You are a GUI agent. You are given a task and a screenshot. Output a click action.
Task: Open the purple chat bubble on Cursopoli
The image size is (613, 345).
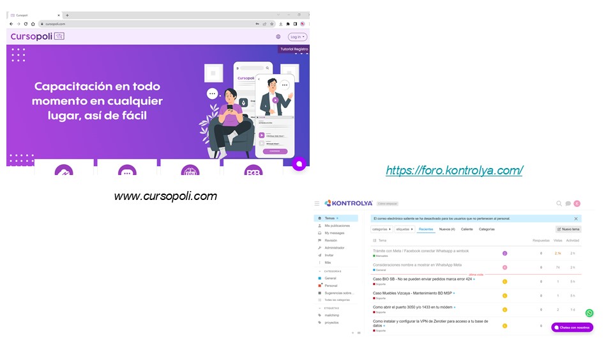coord(298,164)
